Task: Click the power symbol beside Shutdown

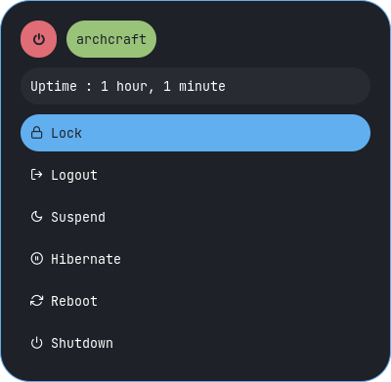Action: 36,343
